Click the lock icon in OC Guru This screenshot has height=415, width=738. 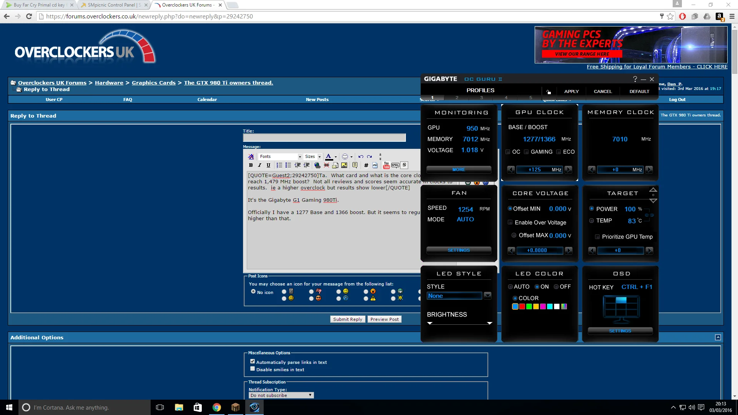[x=549, y=91]
